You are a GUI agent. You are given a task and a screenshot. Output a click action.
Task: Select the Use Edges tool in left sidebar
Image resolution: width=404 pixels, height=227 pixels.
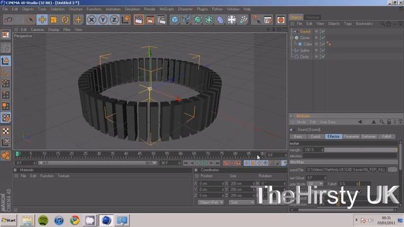point(6,95)
